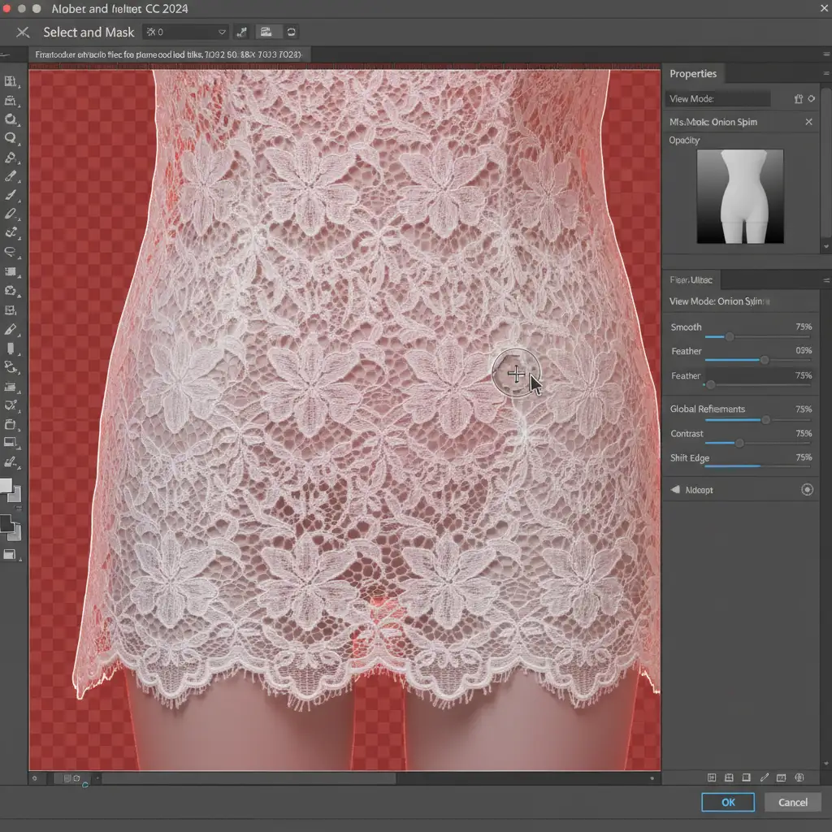Click the Smooth slider handle
Screen dimensions: 832x832
pos(729,336)
